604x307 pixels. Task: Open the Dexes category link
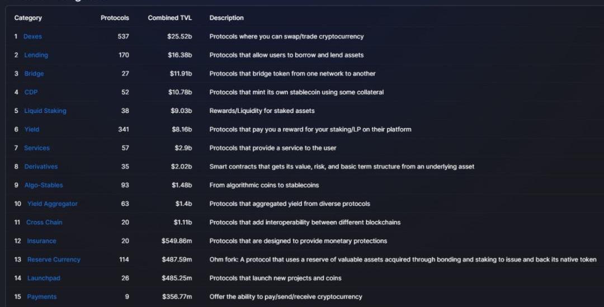pos(32,36)
